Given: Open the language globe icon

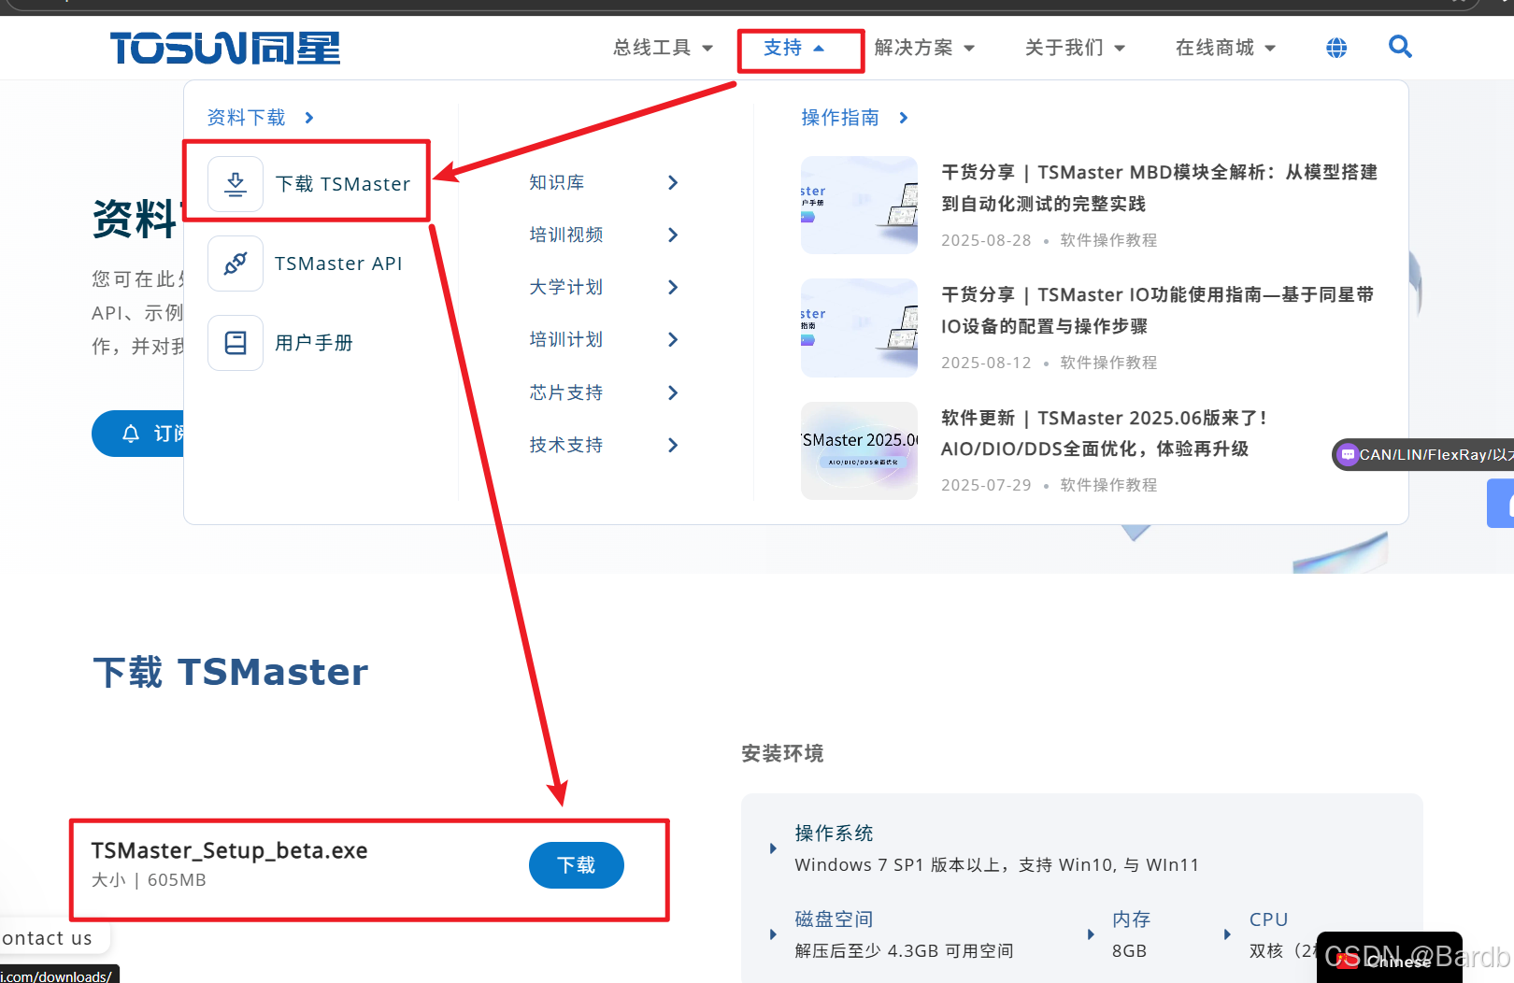Looking at the screenshot, I should [x=1336, y=48].
